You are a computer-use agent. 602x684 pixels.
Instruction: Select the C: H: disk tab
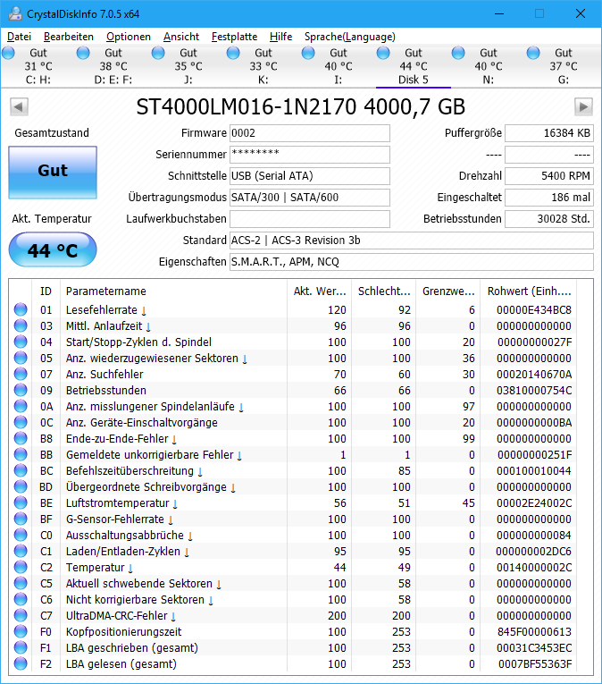[x=38, y=66]
